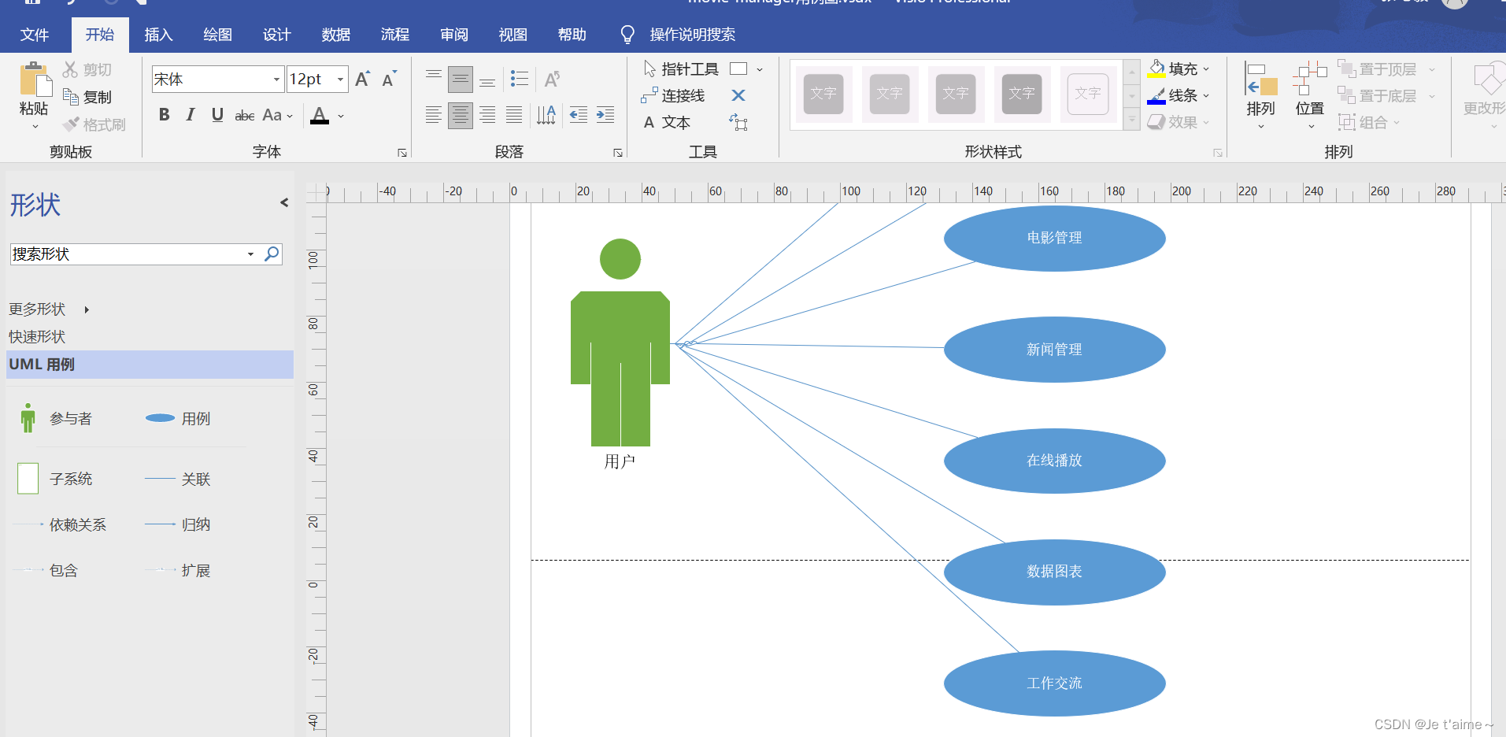Select the Association line stencil shape
Viewport: 1506px width, 737px height.
tap(178, 479)
